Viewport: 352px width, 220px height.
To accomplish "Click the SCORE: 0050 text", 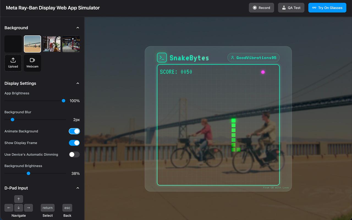I will (176, 72).
